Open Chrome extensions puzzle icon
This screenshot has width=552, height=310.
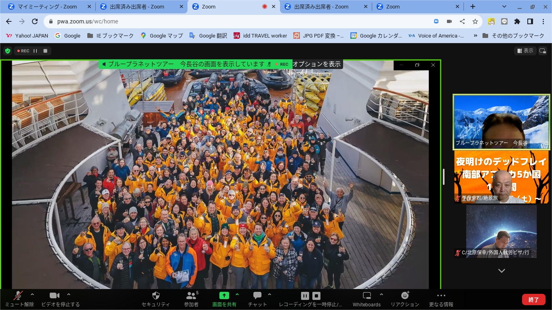517,21
